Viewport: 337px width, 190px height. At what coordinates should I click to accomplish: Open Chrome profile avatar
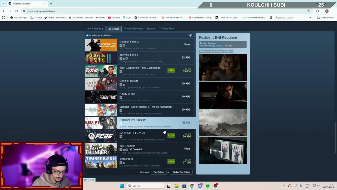tap(327, 11)
